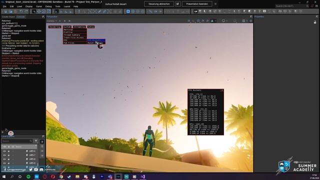This screenshot has width=320, height=180.
Task: Select Pak Files in System menu
Action: coord(74,43)
